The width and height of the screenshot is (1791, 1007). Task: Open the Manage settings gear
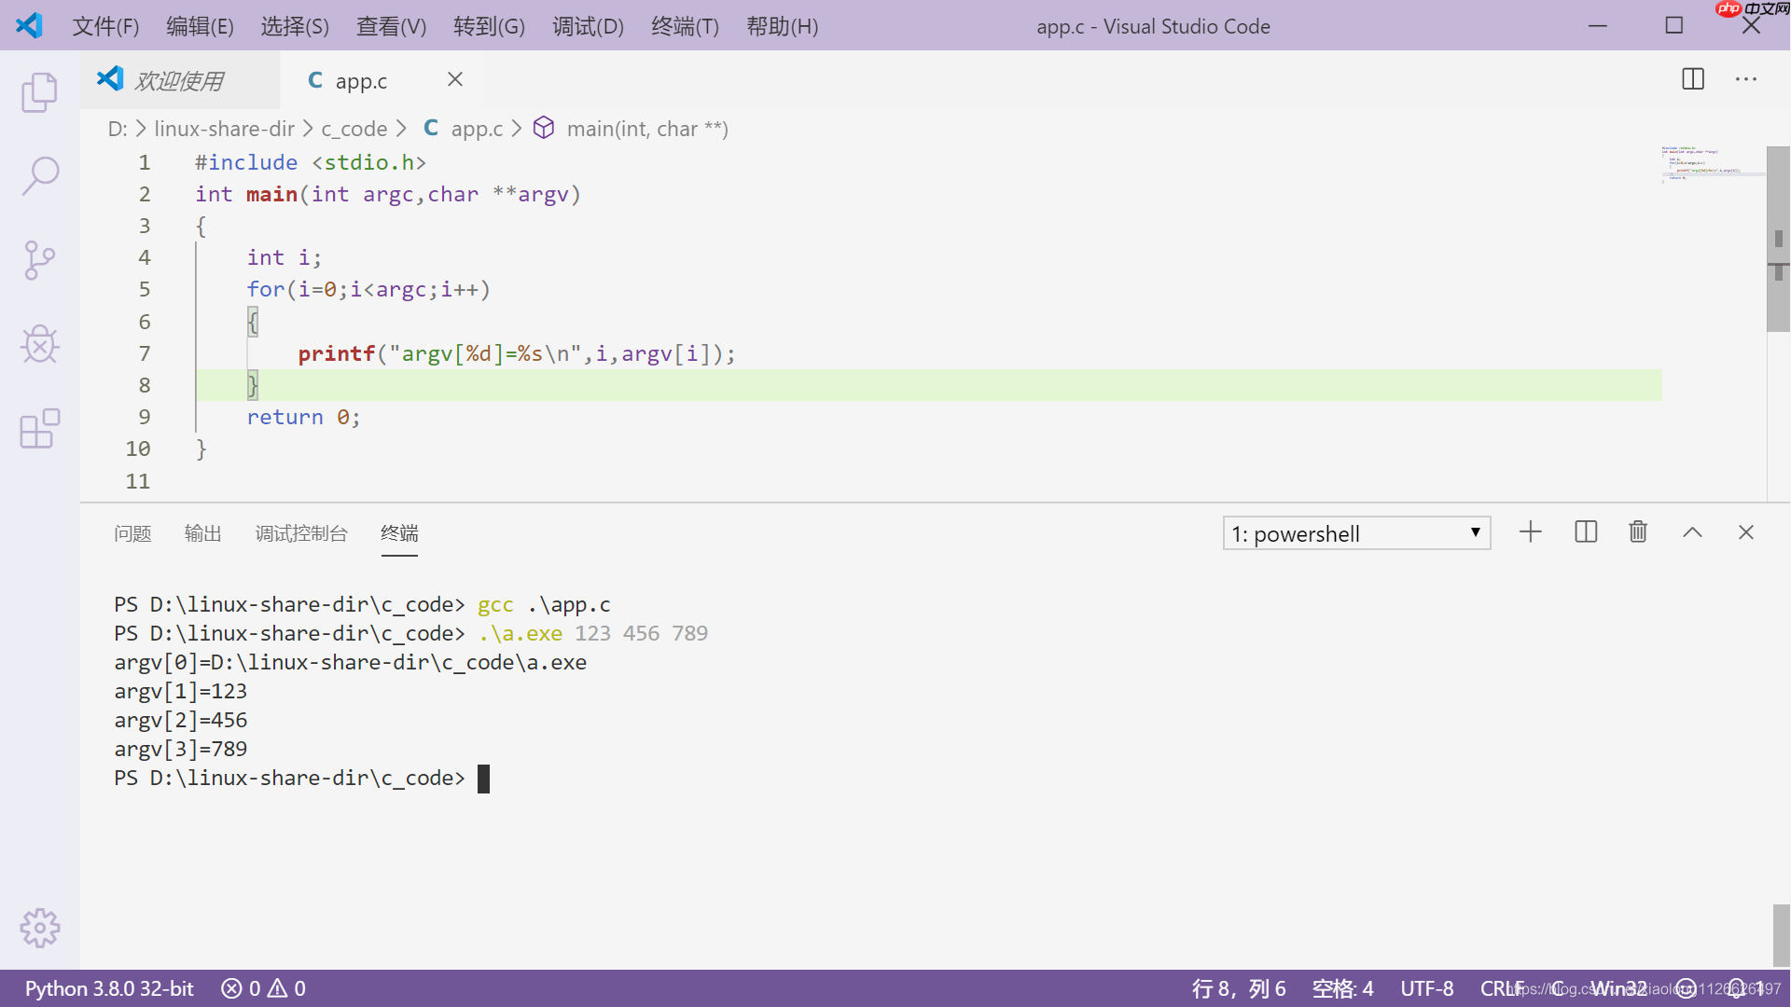pos(39,928)
